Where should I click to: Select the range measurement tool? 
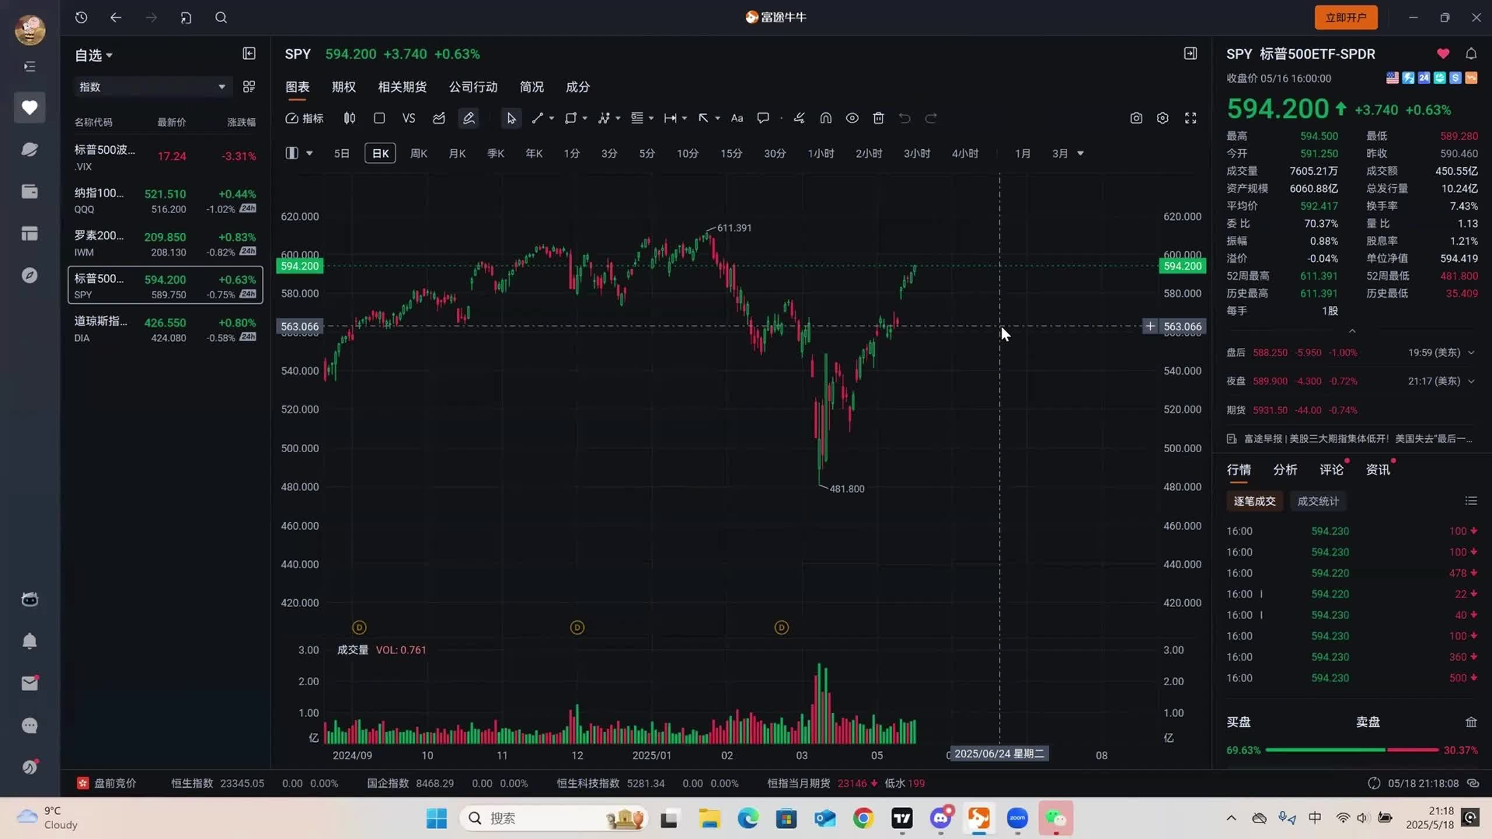point(670,118)
